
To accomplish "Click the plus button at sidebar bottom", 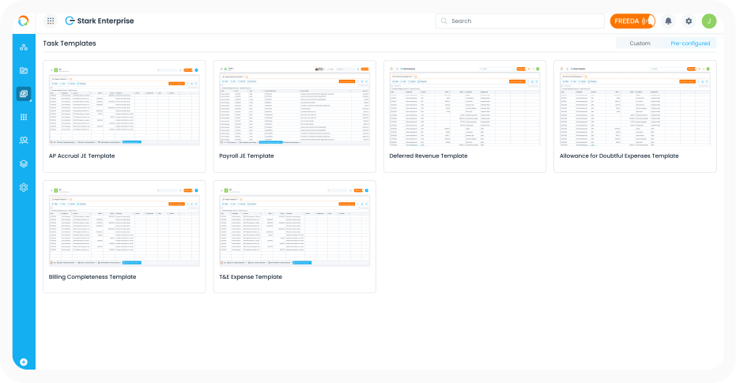I will (x=24, y=362).
